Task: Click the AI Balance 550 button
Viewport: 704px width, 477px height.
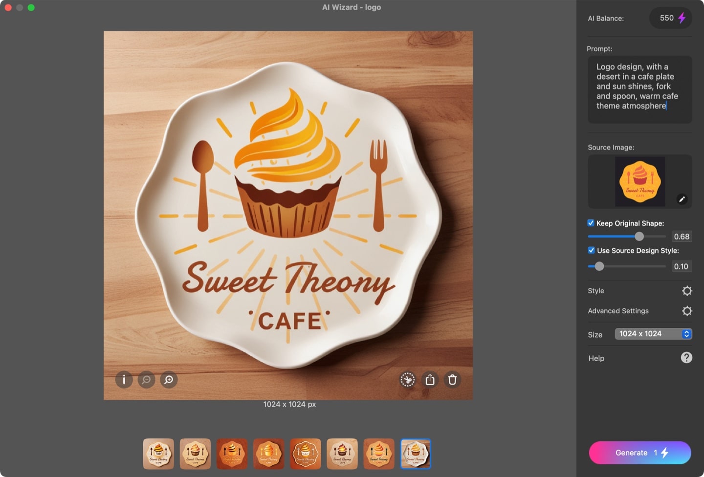Action: [670, 18]
